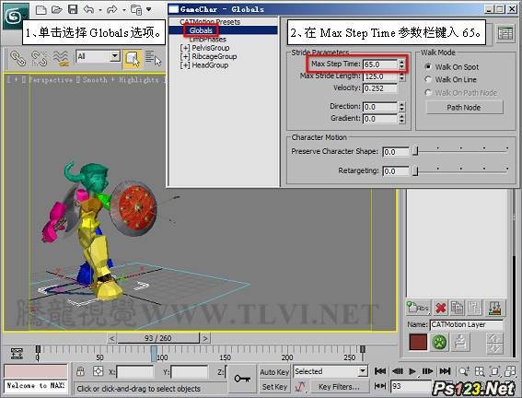Click the dark red layer color swatch
This screenshot has width=522, height=398.
[x=418, y=342]
